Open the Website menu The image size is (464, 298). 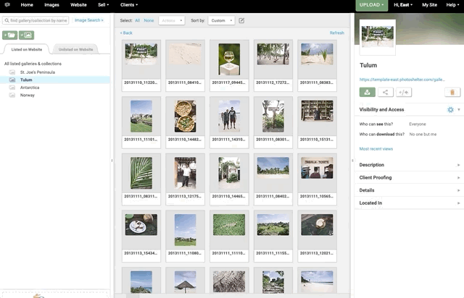click(78, 5)
